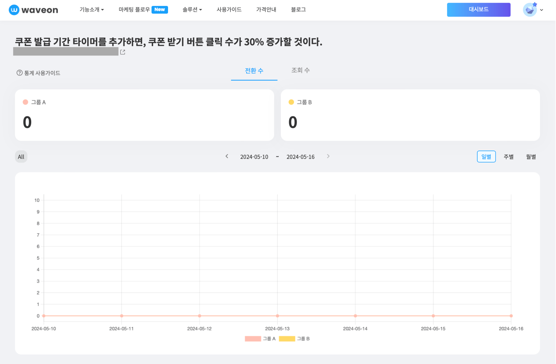Click the profile avatar image

[x=529, y=9]
